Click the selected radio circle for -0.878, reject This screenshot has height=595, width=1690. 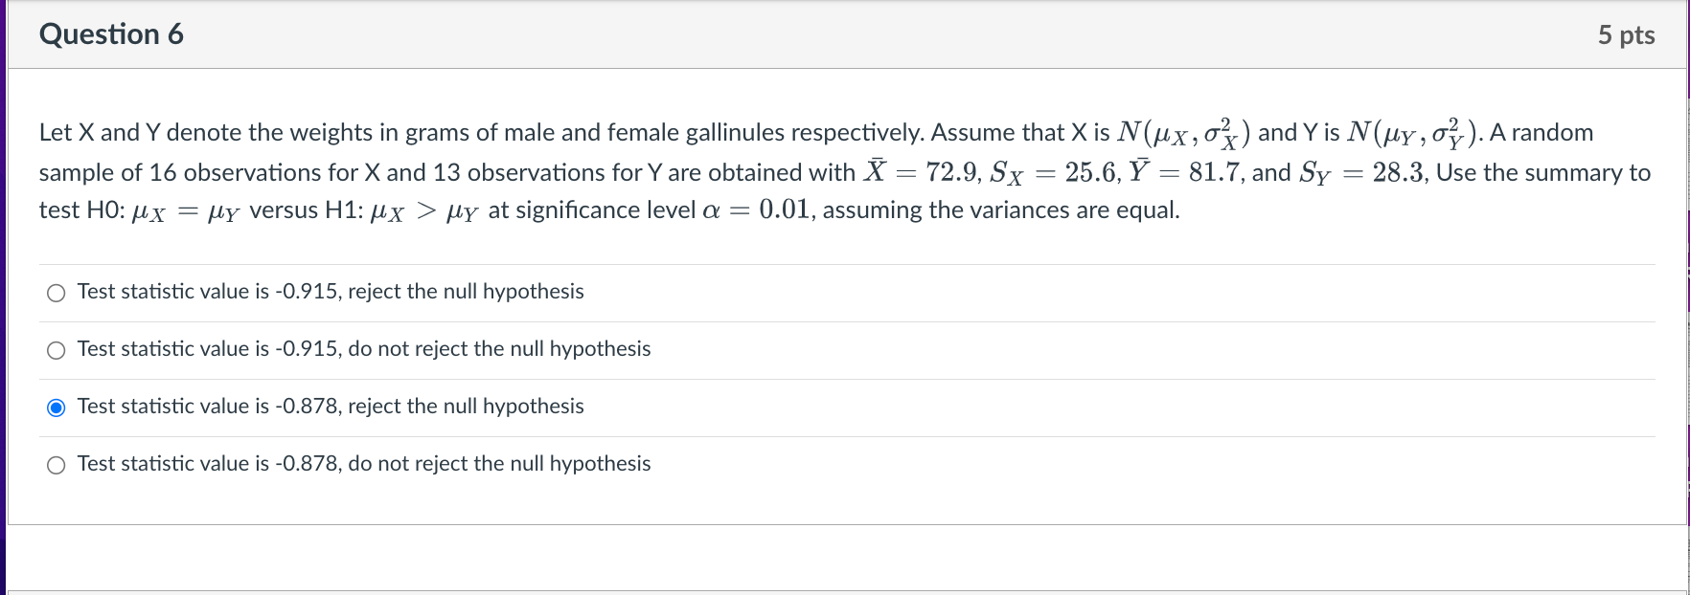pos(57,408)
